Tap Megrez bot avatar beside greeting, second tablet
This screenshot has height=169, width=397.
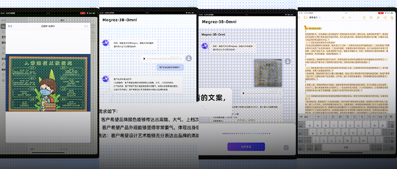pyautogui.click(x=105, y=42)
